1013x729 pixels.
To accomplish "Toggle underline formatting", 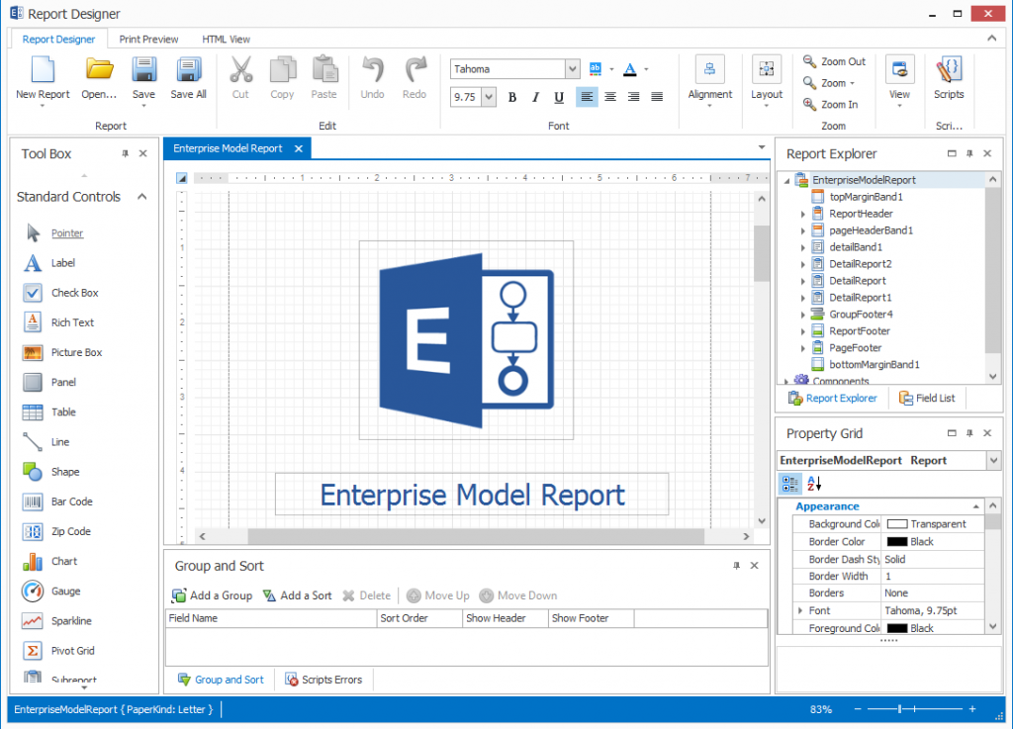I will point(559,97).
